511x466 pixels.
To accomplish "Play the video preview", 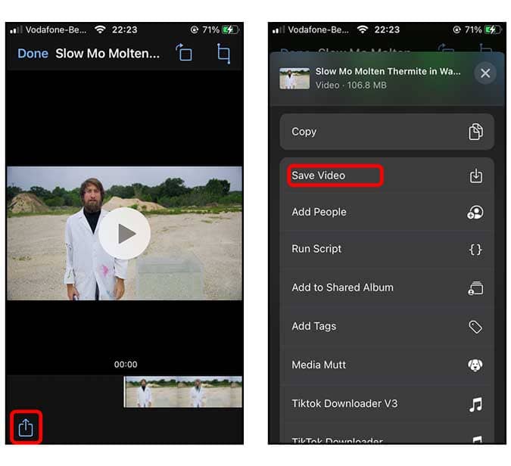I will [x=124, y=234].
